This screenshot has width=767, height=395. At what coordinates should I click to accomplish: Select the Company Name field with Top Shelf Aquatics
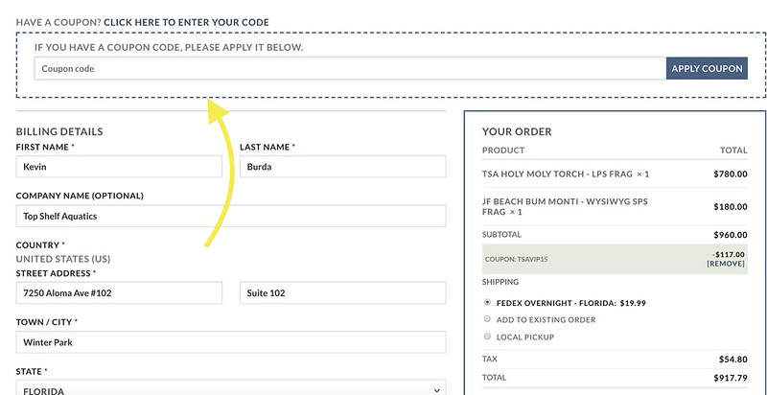tap(231, 216)
